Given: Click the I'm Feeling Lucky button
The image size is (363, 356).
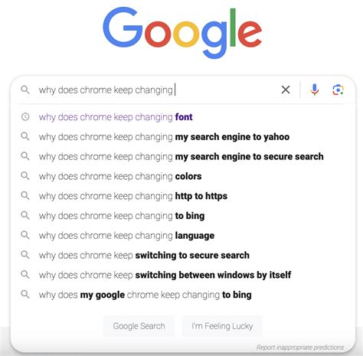Looking at the screenshot, I should 222,326.
